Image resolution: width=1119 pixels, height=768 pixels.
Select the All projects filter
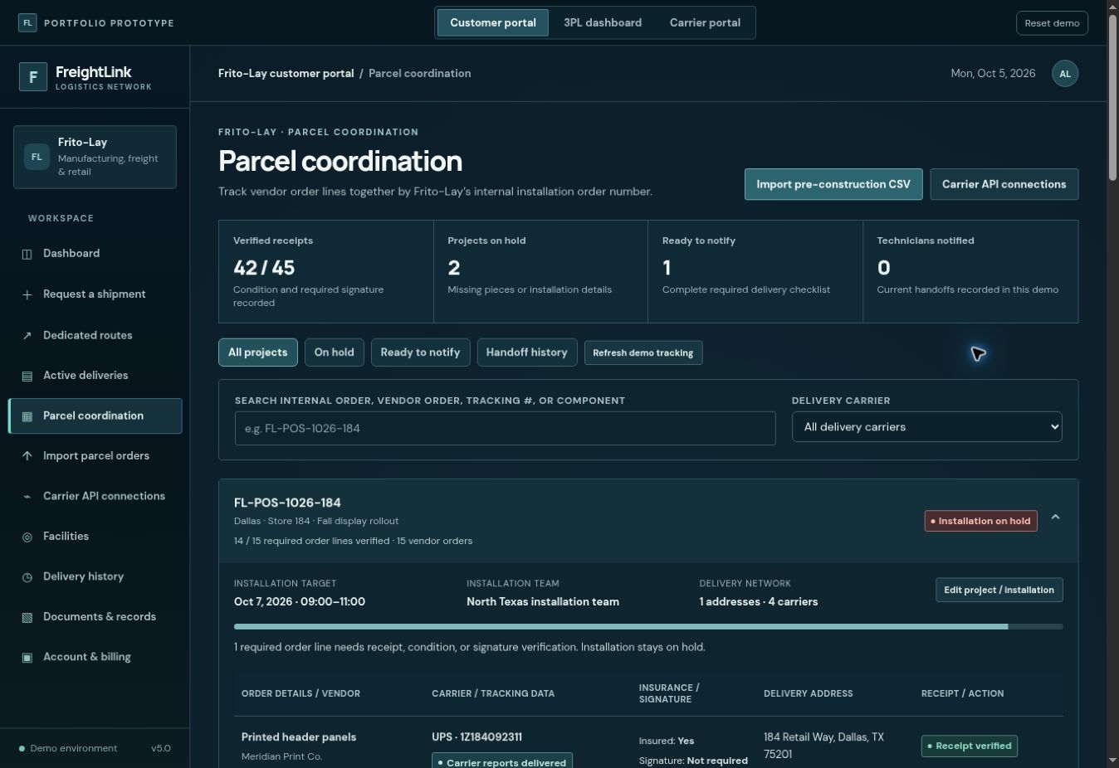(x=258, y=352)
